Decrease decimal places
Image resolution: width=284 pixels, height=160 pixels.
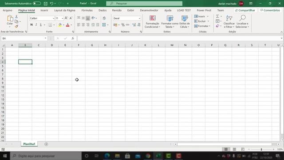tap(139, 25)
